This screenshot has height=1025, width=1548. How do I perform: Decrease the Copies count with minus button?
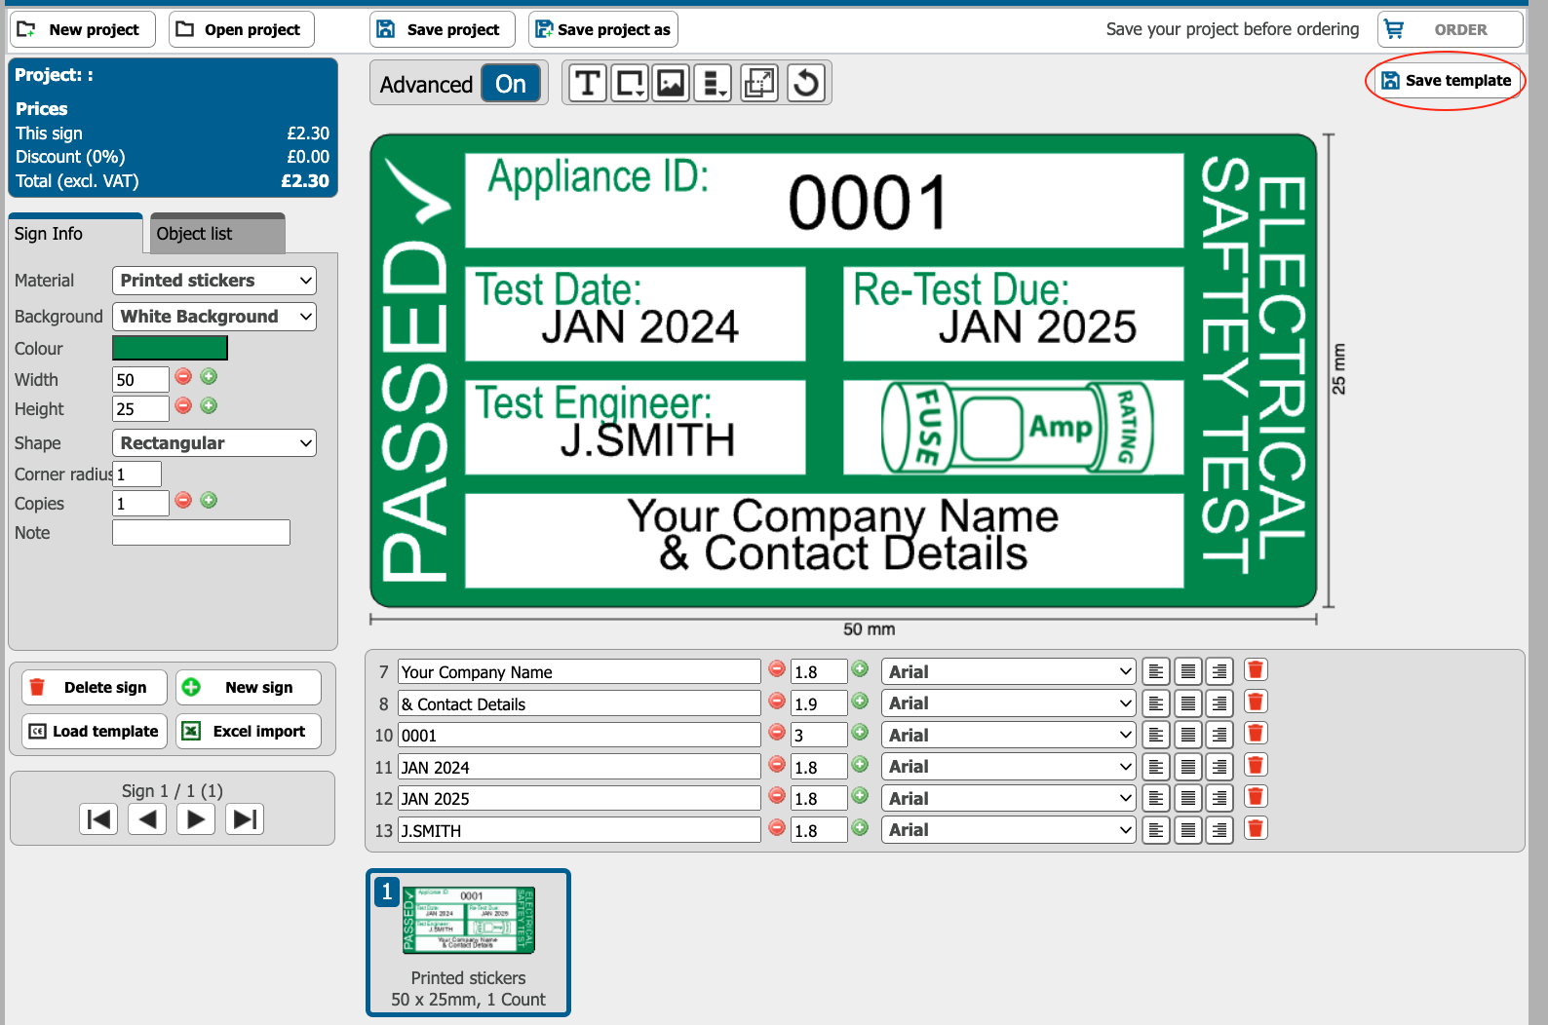point(183,501)
